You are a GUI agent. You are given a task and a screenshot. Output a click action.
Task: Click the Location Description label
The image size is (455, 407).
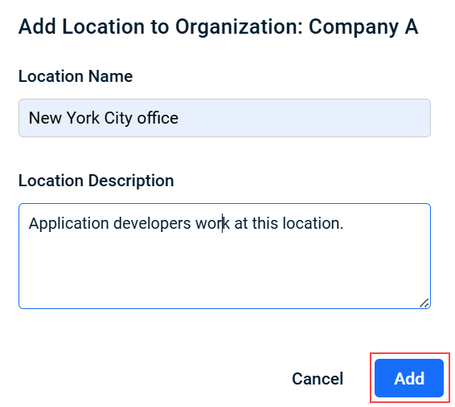click(x=96, y=181)
